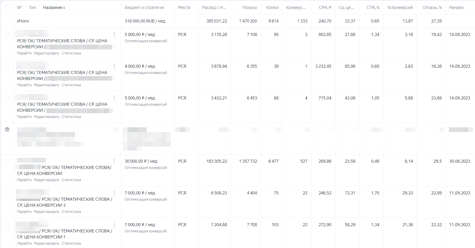Click the Начало column header
475x248 pixels.
[456, 7]
